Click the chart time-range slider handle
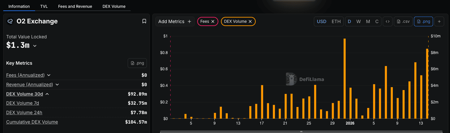 coord(301,132)
